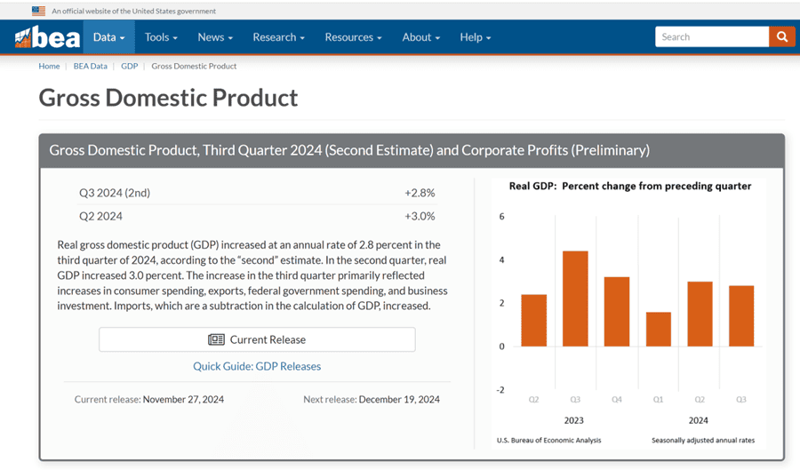Go to Home breadcrumb link

click(49, 66)
